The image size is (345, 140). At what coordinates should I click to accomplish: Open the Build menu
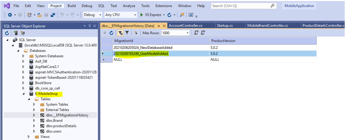[71, 6]
